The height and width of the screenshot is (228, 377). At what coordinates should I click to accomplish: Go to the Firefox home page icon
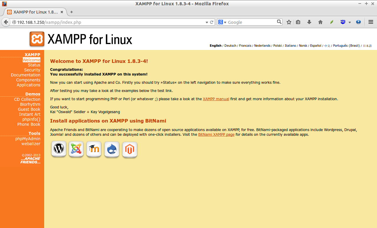pos(320,22)
